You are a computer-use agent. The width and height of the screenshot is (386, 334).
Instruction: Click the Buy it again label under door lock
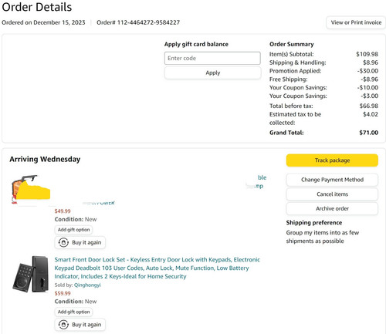(x=86, y=325)
